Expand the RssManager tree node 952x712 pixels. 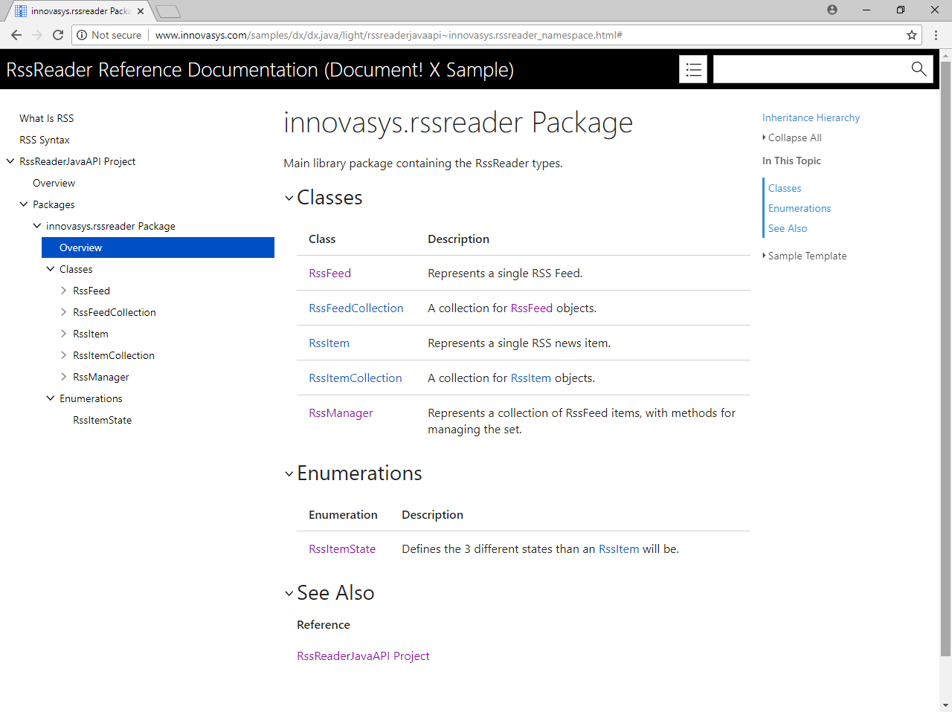[x=64, y=377]
